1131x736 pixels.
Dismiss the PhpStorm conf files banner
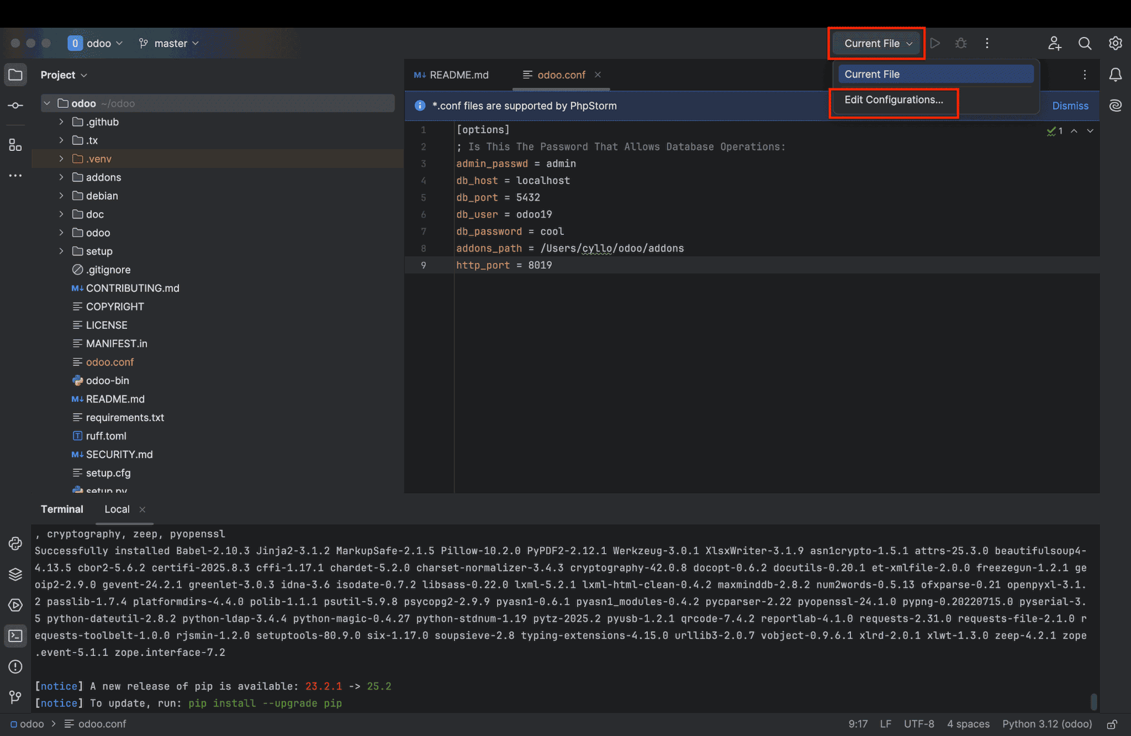pyautogui.click(x=1070, y=105)
